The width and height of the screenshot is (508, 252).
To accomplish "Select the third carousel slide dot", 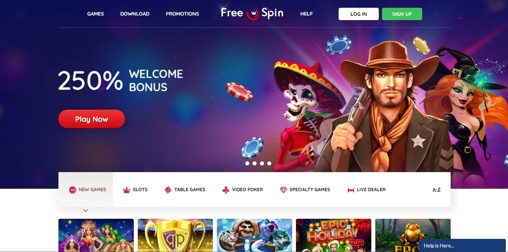I will [x=254, y=163].
